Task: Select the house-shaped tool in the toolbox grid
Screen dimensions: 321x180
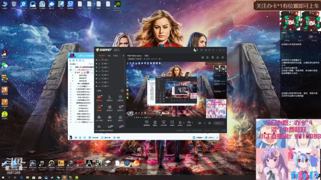Action: (120, 118)
